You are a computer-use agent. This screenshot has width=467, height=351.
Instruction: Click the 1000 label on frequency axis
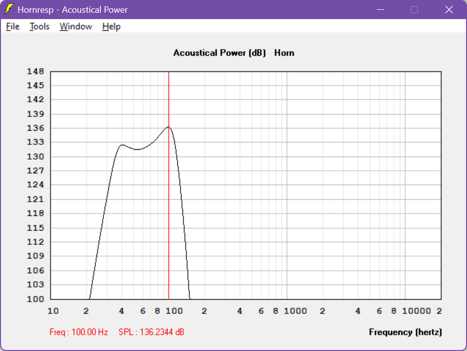click(x=295, y=311)
